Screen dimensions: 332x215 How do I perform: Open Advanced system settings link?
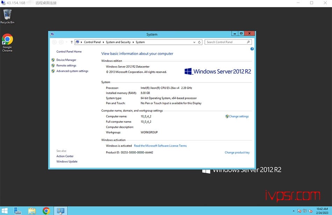(72, 71)
